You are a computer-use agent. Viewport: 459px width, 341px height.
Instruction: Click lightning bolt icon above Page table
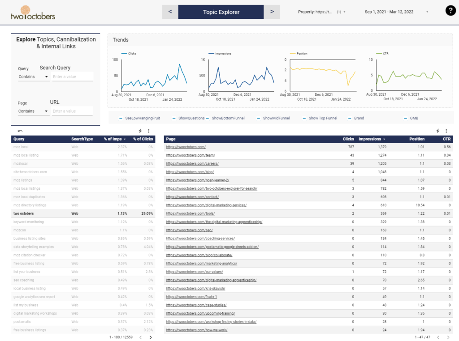pyautogui.click(x=437, y=131)
